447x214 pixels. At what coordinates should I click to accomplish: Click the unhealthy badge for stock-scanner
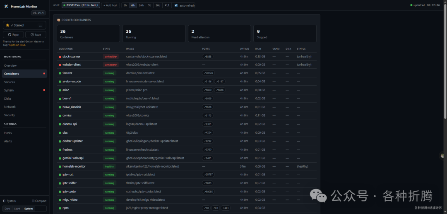tap(111, 57)
